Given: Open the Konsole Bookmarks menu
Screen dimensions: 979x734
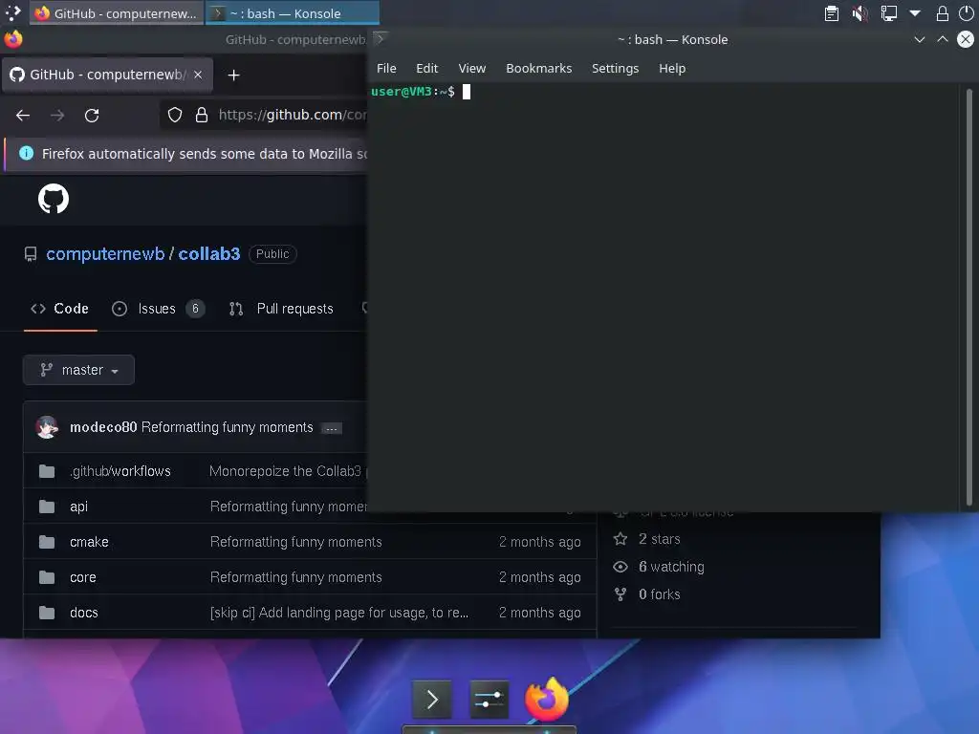Looking at the screenshot, I should click(x=539, y=68).
